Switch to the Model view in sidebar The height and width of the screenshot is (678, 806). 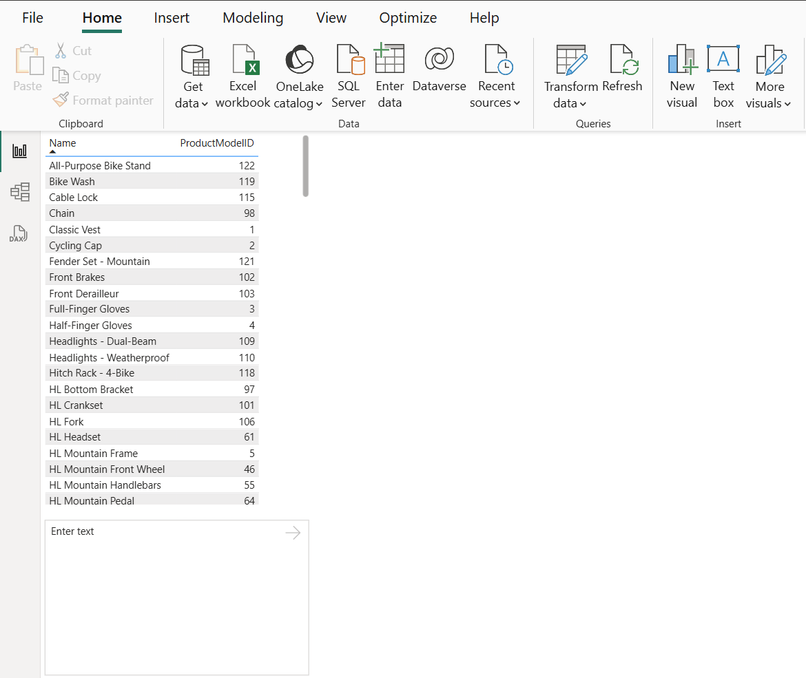tap(20, 192)
